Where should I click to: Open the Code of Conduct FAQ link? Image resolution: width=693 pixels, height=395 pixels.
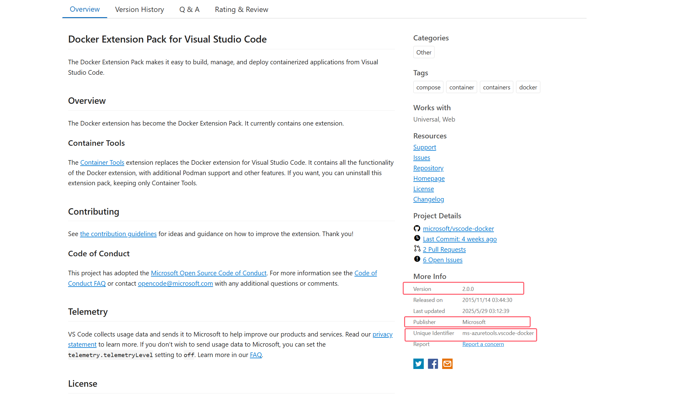87,284
